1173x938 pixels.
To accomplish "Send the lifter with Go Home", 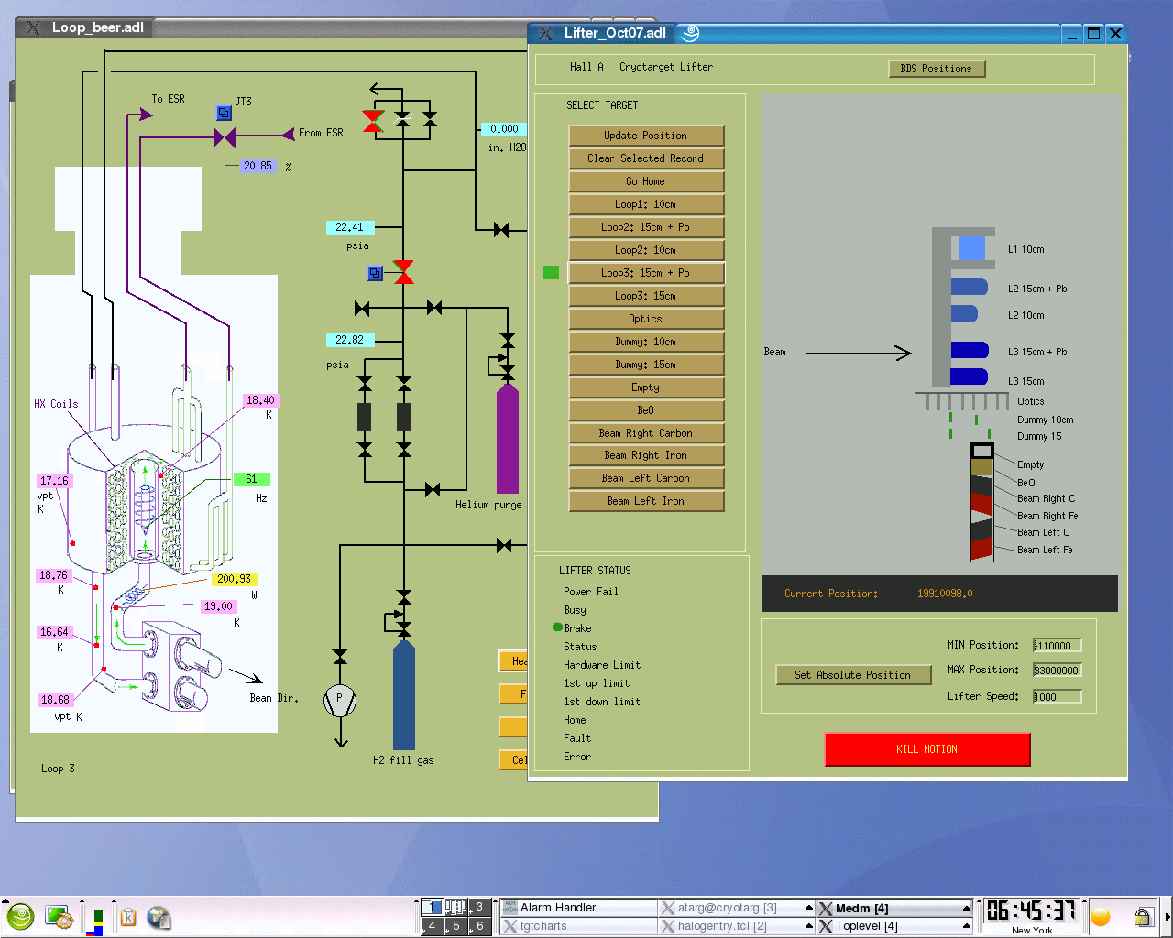I will [646, 181].
